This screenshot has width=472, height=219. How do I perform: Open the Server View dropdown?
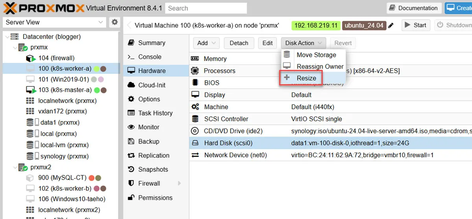coord(54,22)
